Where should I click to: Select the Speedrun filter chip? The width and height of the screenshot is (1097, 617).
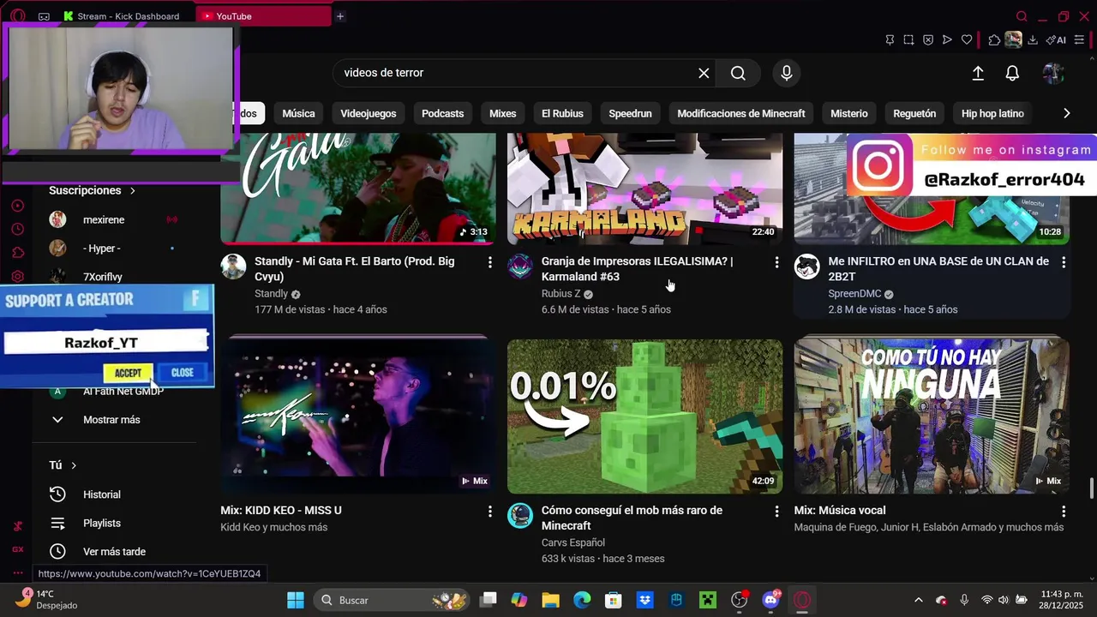point(630,113)
